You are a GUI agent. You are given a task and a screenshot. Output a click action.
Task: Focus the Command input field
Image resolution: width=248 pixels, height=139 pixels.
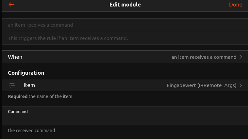point(124,120)
